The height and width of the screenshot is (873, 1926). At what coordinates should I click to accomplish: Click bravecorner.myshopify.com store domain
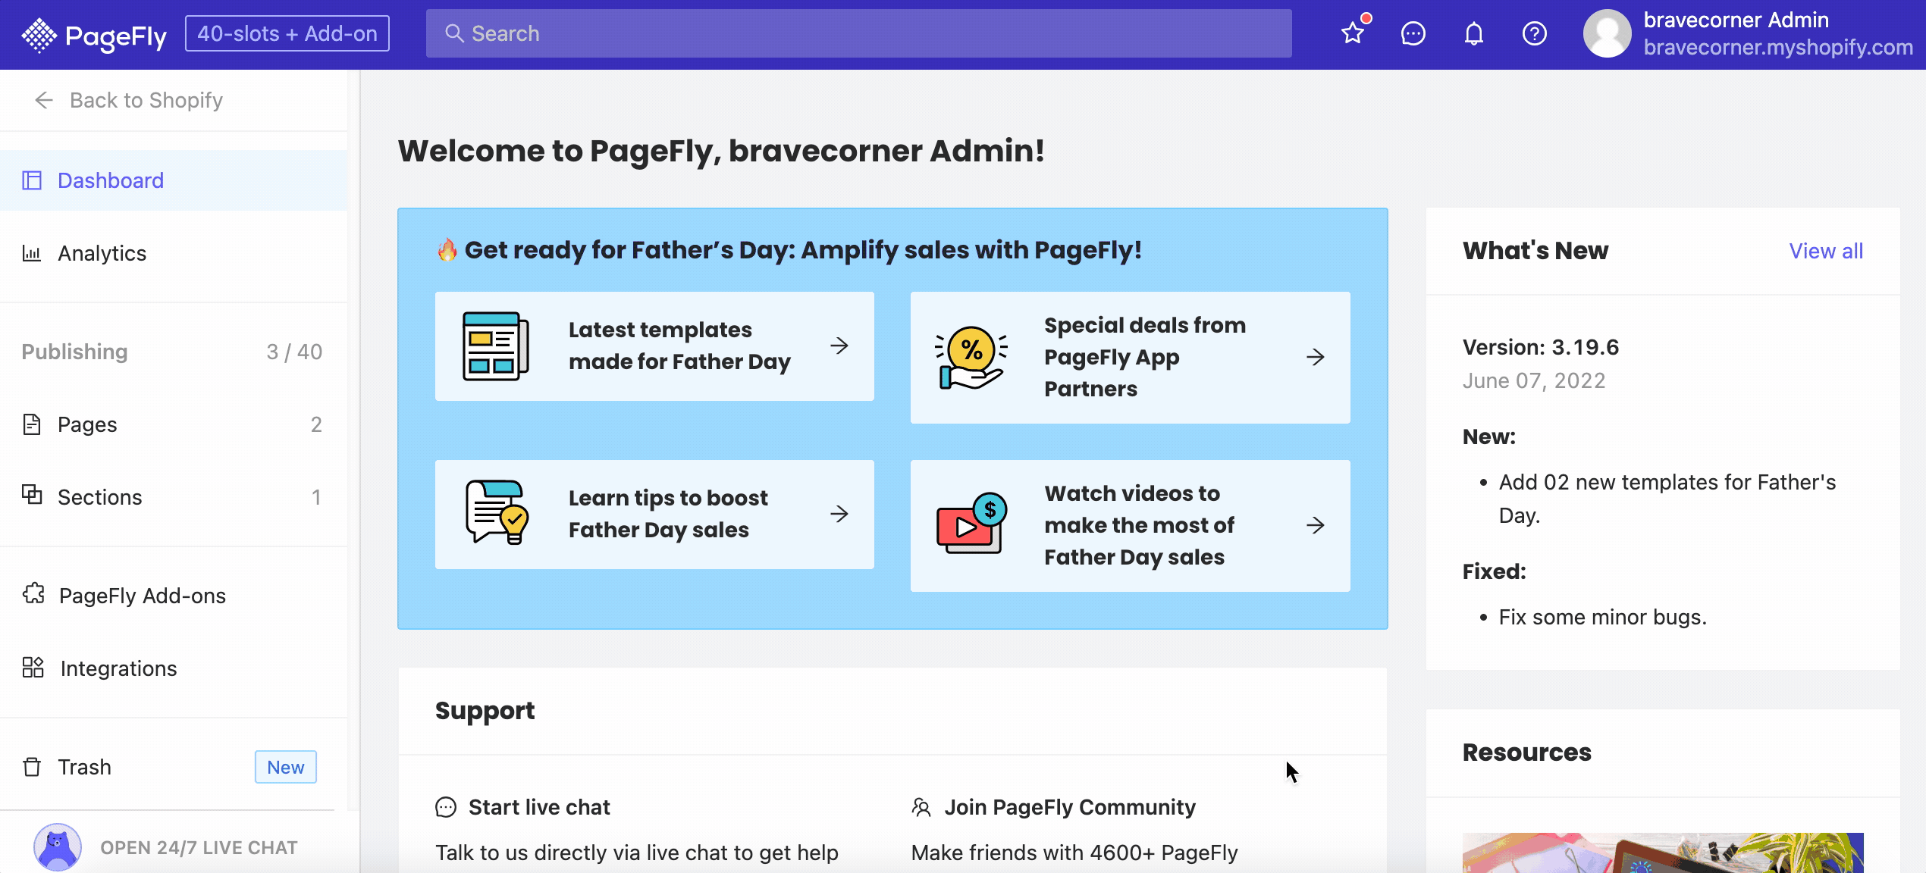[x=1778, y=47]
